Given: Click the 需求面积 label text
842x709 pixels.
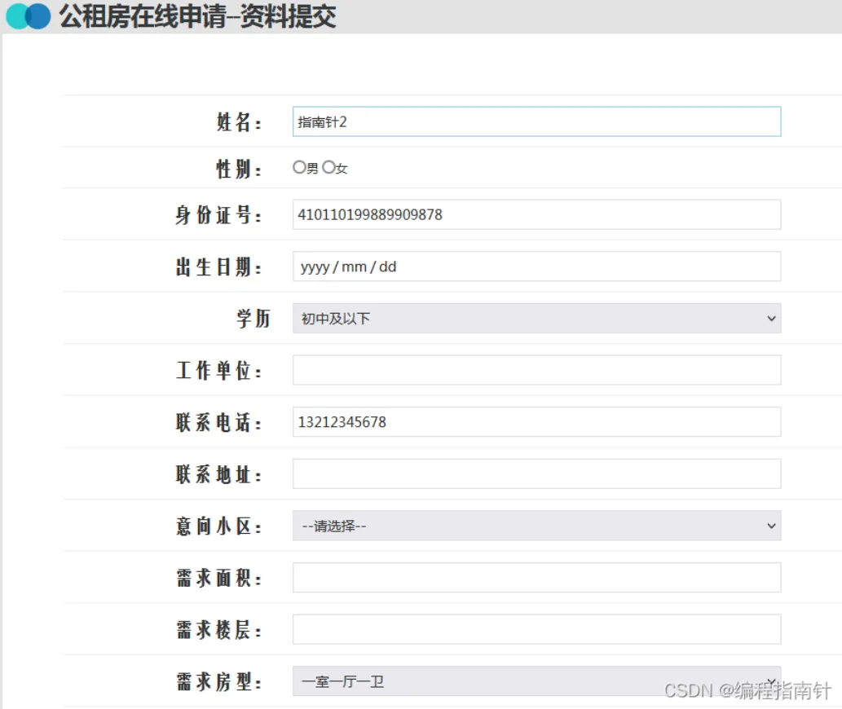Looking at the screenshot, I should click(218, 578).
